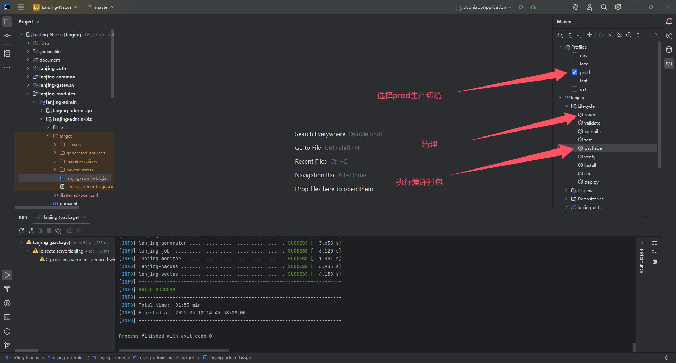Viewport: 676px width, 363px height.
Task: Open the Code With Me user icon
Action: pos(590,7)
